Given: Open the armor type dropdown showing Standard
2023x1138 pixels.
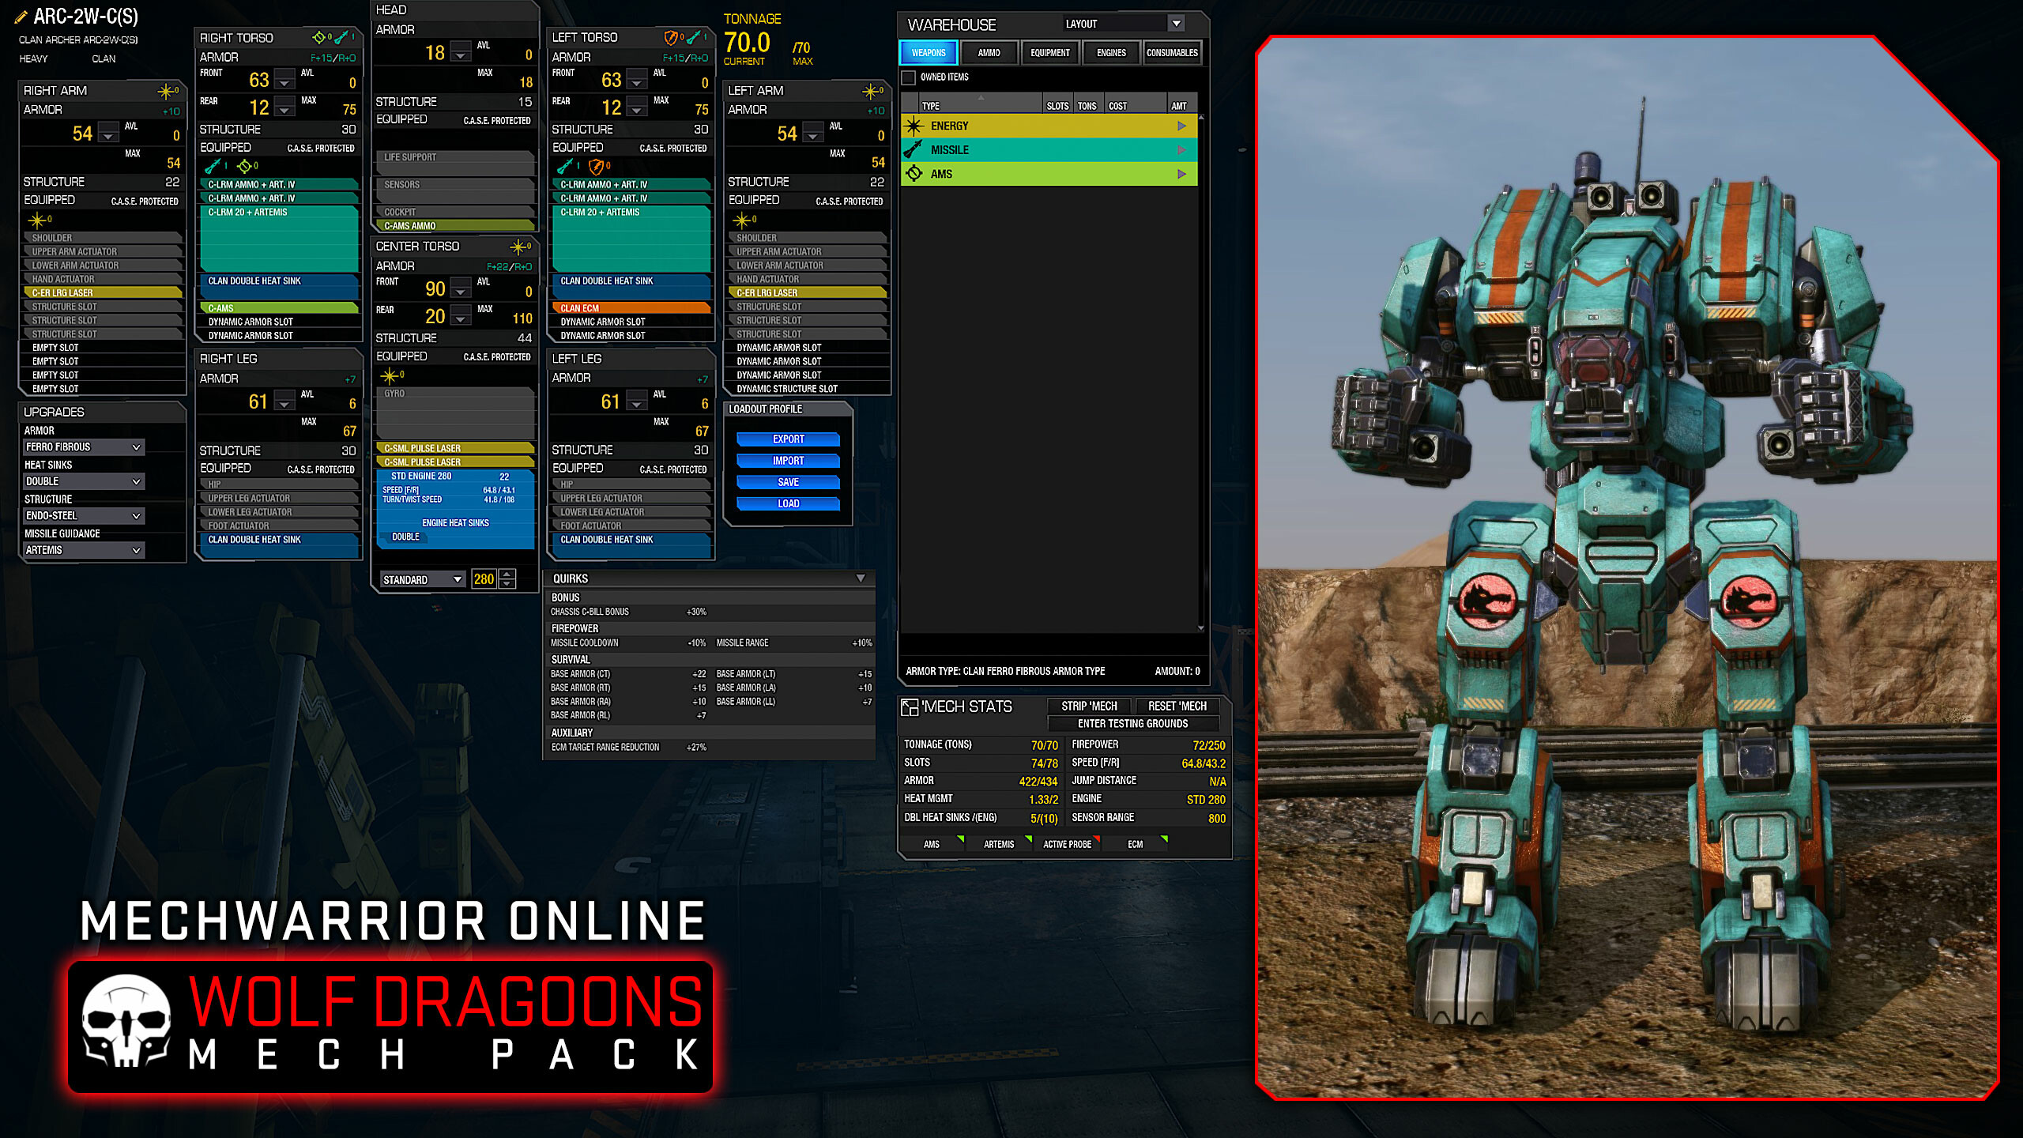Looking at the screenshot, I should pyautogui.click(x=423, y=579).
